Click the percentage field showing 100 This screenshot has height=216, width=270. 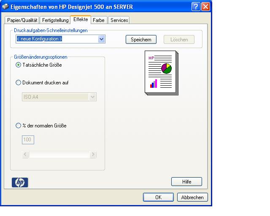28,140
